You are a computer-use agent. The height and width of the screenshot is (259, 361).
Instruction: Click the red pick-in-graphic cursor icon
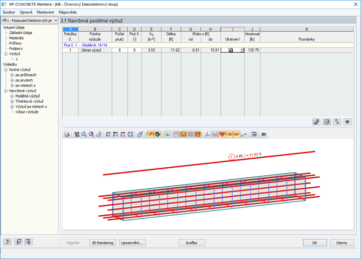pyautogui.click(x=337, y=122)
